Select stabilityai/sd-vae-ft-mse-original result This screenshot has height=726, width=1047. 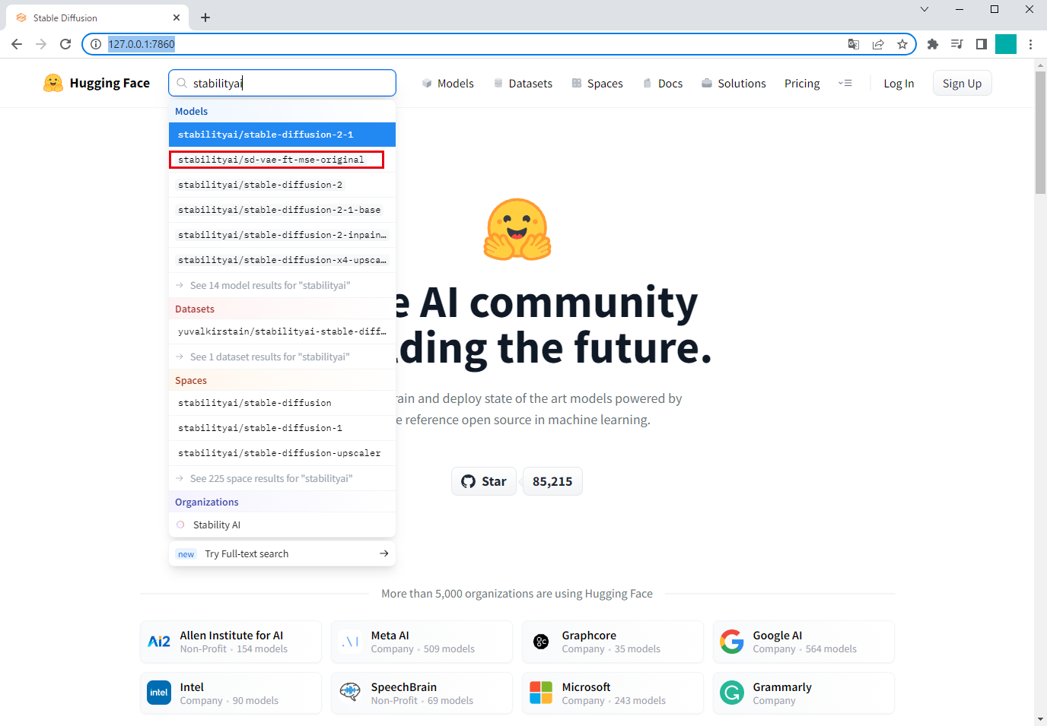coord(282,160)
